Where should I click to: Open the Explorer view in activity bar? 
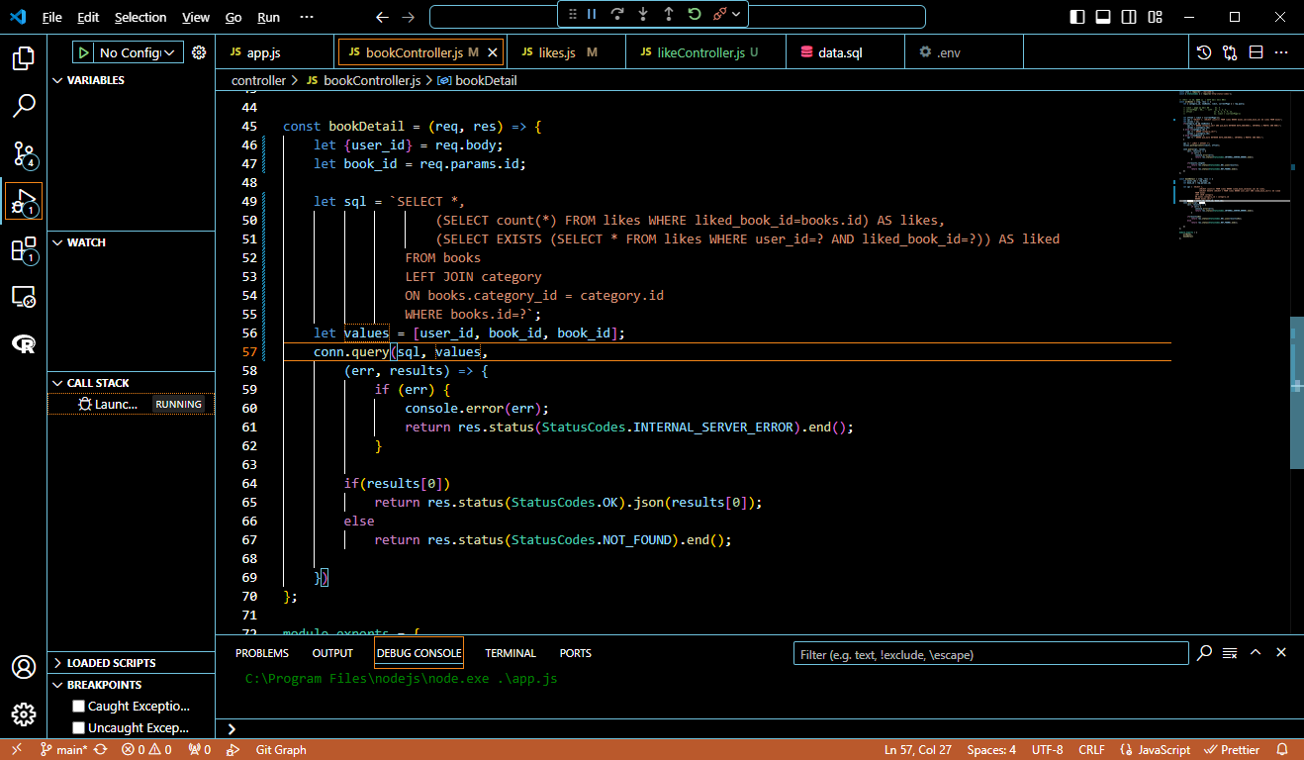(x=24, y=58)
